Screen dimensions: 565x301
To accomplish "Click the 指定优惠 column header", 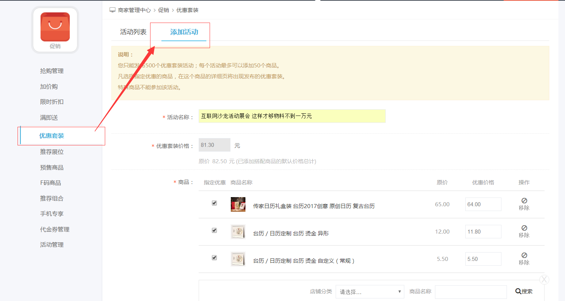I will pos(215,183).
